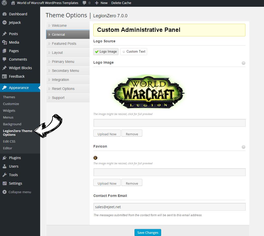The image size is (264, 236).
Task: Select Custom Text as logo source
Action: tap(134, 52)
